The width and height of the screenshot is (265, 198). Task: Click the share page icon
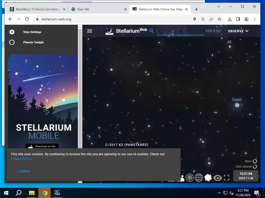(x=211, y=19)
